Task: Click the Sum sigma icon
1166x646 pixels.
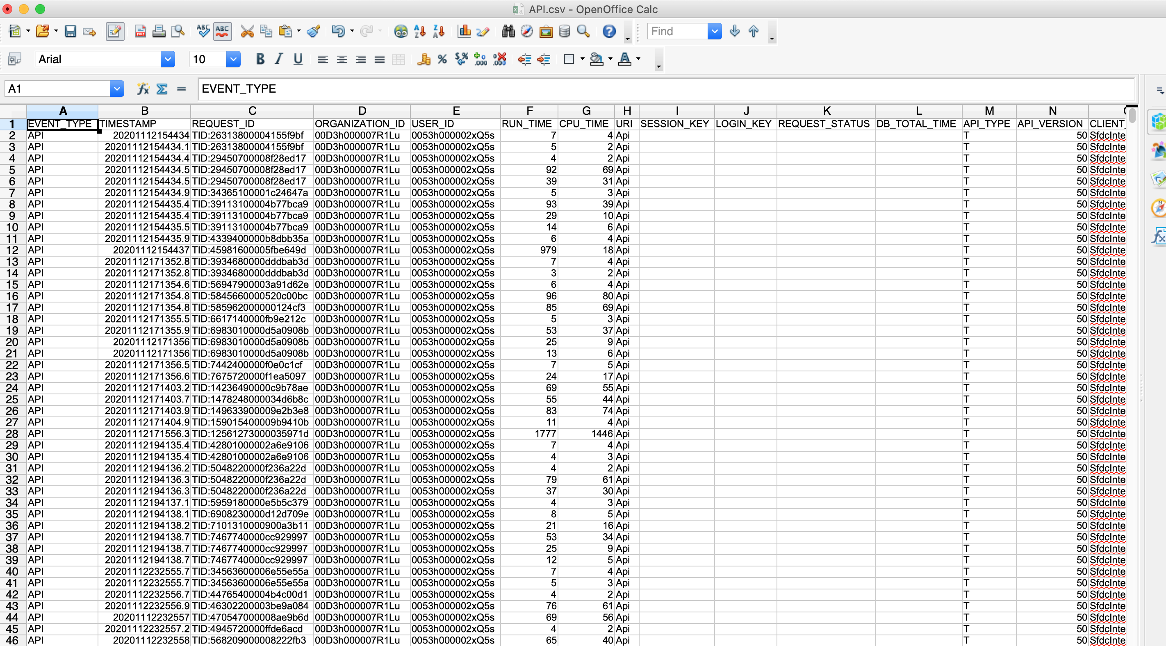Action: pyautogui.click(x=162, y=89)
